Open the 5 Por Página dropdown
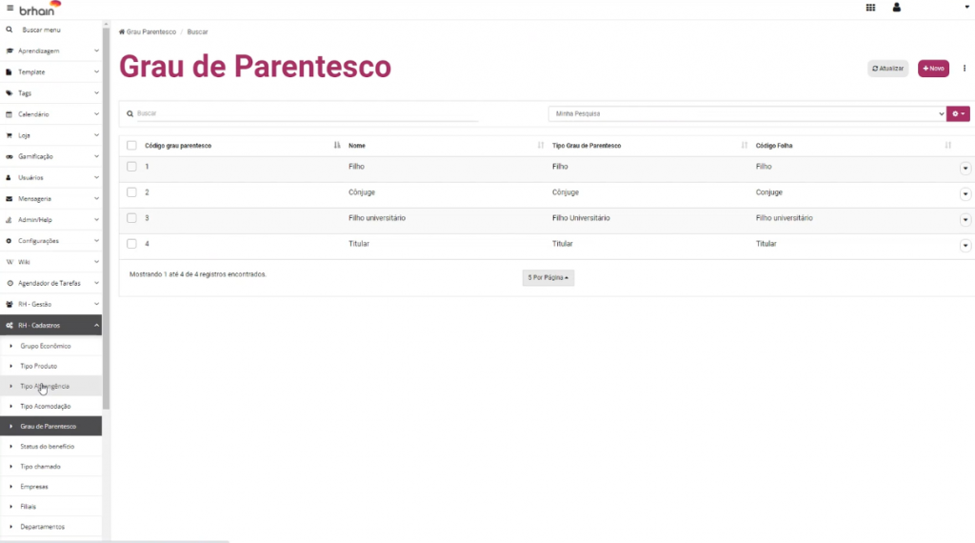 pyautogui.click(x=548, y=277)
